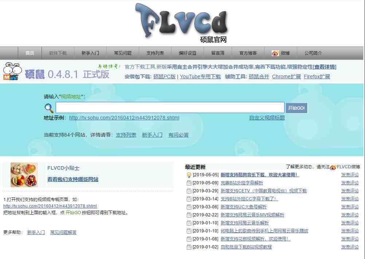Open the 新增支持花椒视频解析 link

[256, 239]
